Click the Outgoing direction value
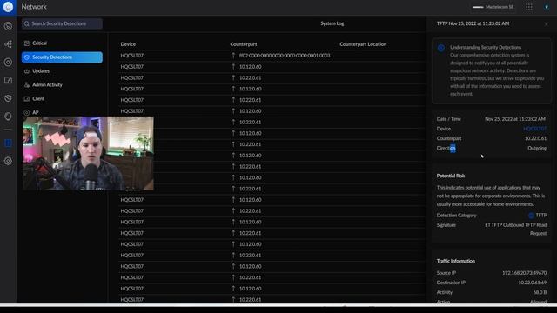The image size is (557, 313). pos(537,149)
